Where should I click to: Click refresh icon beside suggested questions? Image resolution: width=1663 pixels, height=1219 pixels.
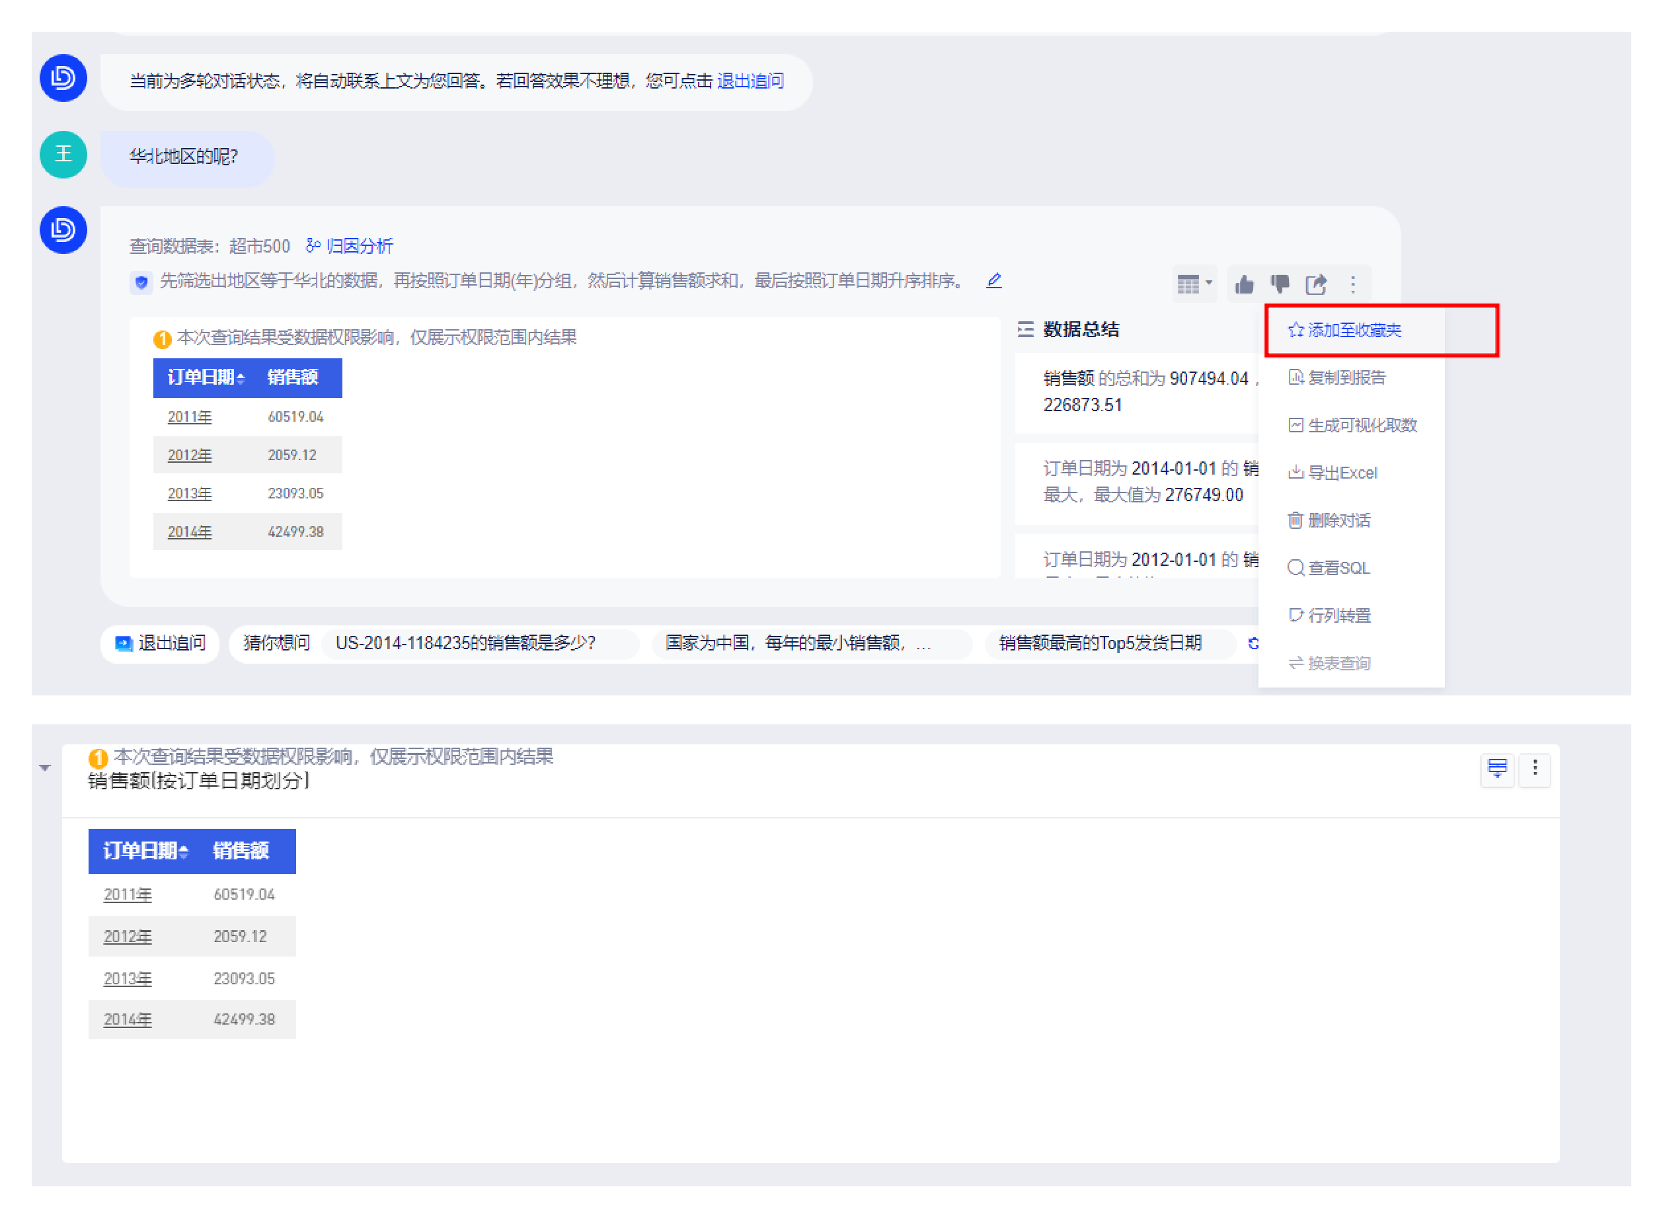[x=1253, y=643]
